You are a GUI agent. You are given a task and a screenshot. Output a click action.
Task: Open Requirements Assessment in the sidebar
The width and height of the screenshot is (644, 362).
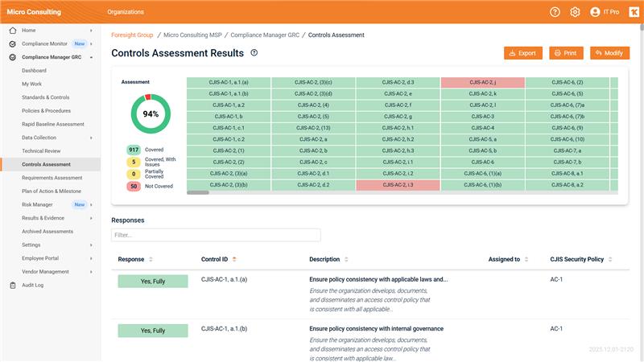coord(52,178)
